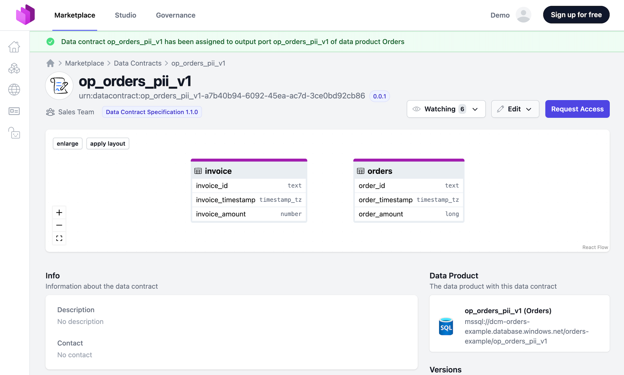Viewport: 624px width, 375px height.
Task: Click the apply layout button
Action: [x=108, y=144]
